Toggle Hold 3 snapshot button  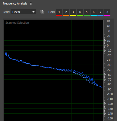73,12
